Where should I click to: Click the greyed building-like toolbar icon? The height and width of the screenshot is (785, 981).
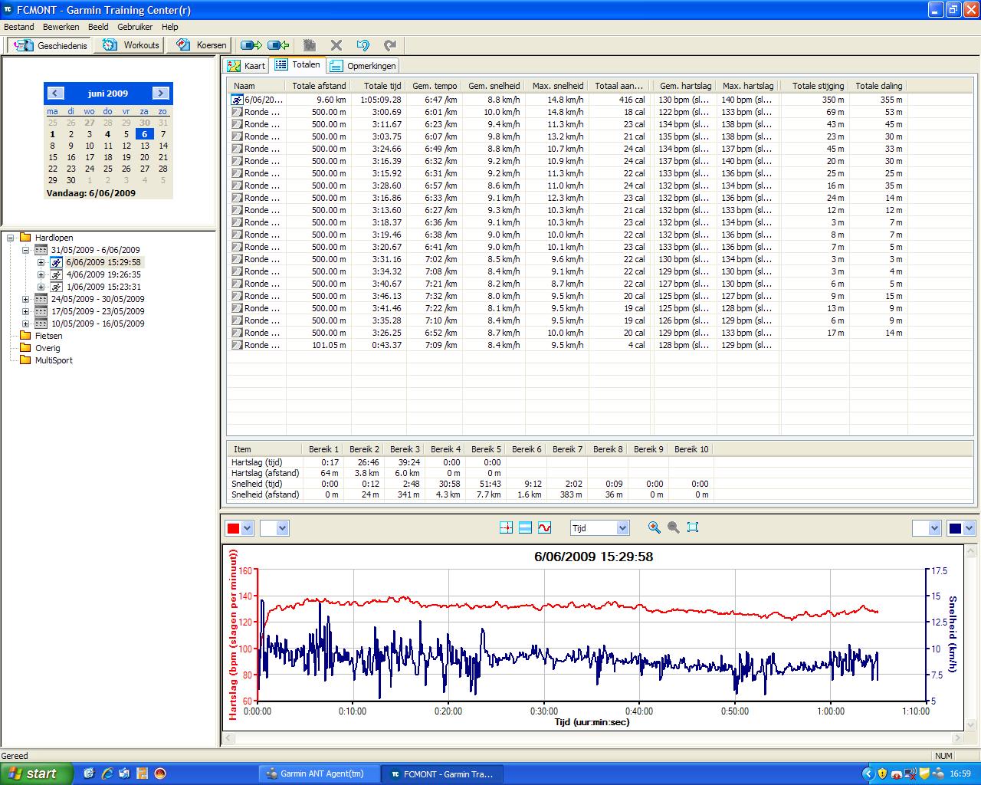click(310, 45)
